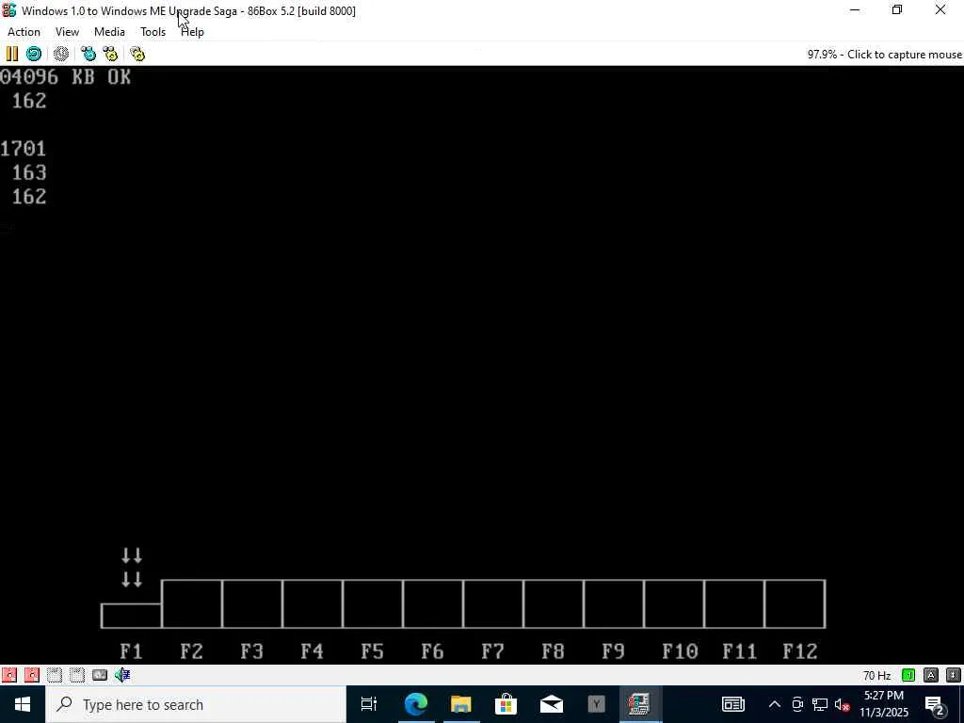
Task: Expand the hidden tray icons chevron
Action: point(775,704)
